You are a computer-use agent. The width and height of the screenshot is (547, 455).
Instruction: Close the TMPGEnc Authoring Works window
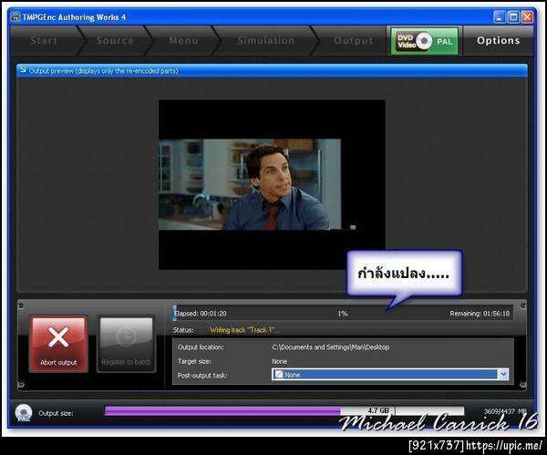click(x=527, y=16)
